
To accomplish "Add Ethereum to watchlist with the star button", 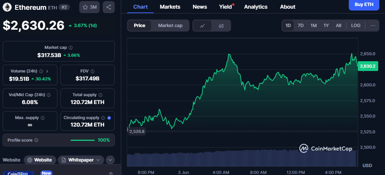I will [89, 7].
